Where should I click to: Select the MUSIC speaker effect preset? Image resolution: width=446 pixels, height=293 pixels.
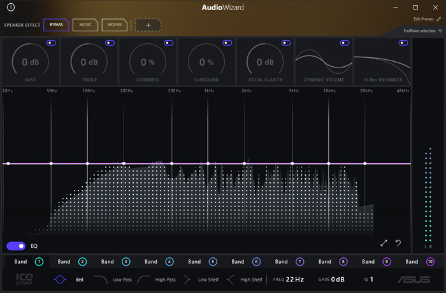(85, 25)
